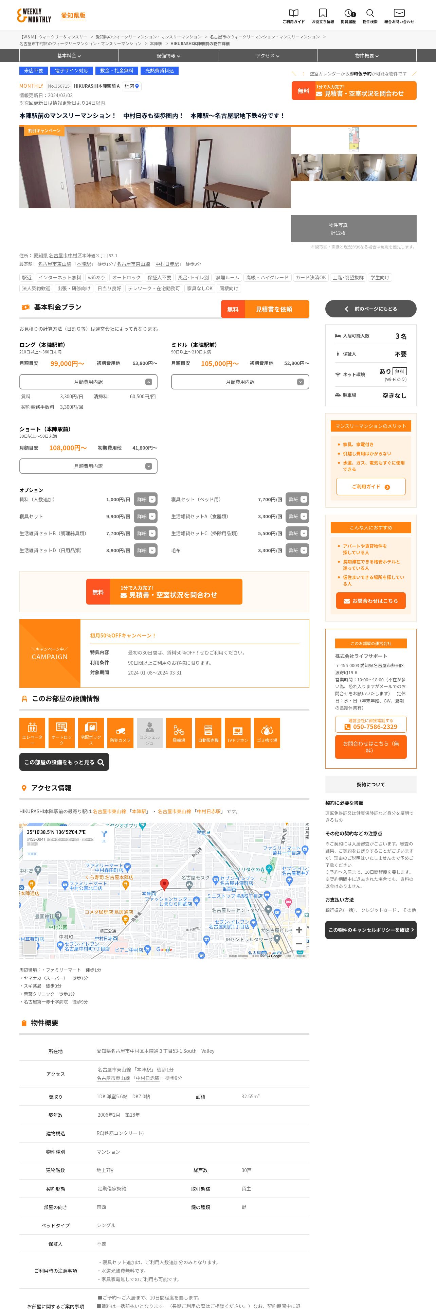Select the ゴミ置き場 facility icon
The height and width of the screenshot is (1309, 436).
[x=267, y=732]
